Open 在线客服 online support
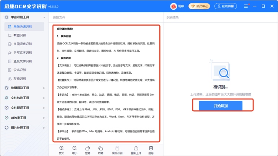The image size is (278, 156). click(225, 6)
